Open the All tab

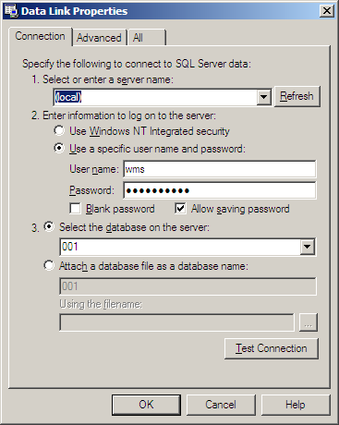147,38
